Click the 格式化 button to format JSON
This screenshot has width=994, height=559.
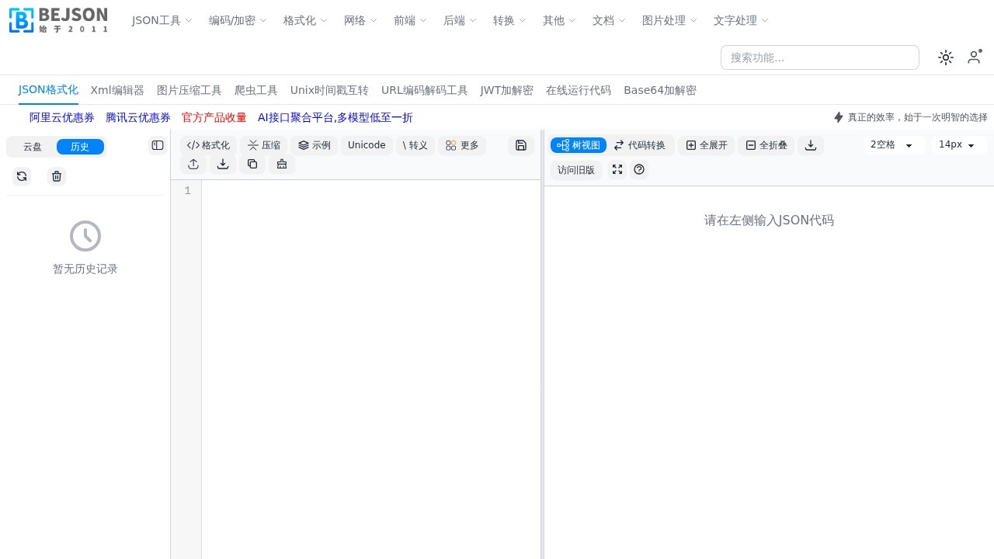click(x=208, y=145)
